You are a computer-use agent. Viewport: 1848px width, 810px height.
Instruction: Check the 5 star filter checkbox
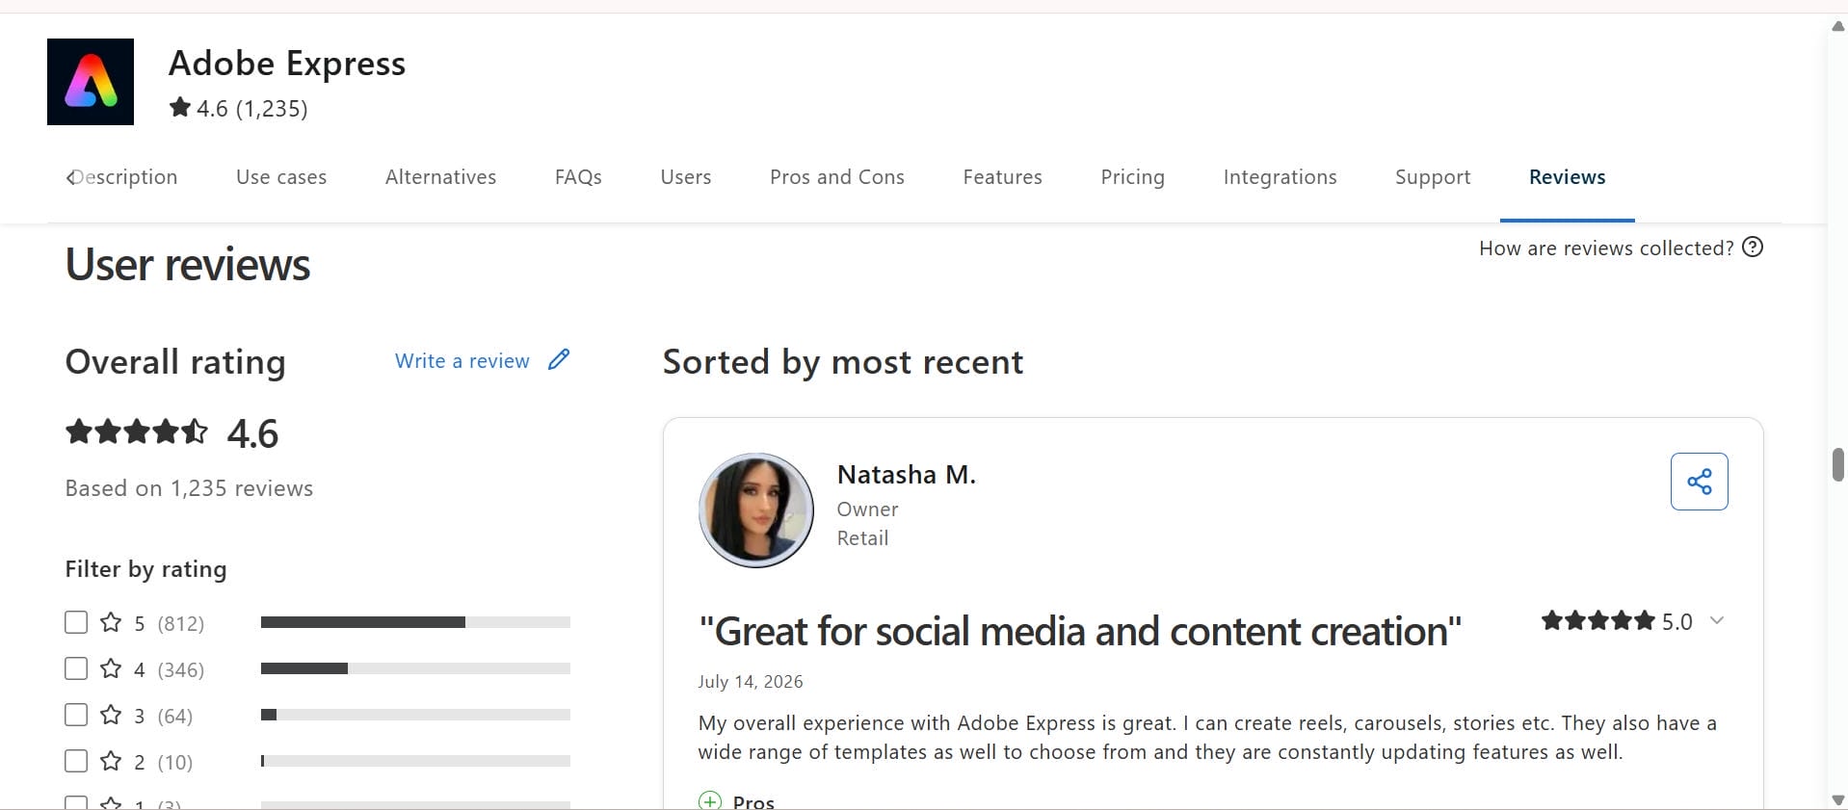76,622
